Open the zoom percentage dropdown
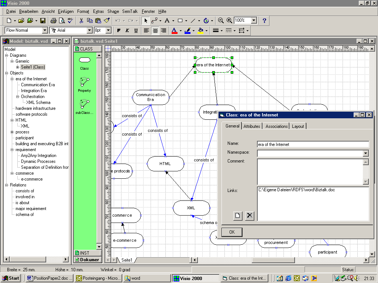378x283 pixels. pyautogui.click(x=254, y=21)
